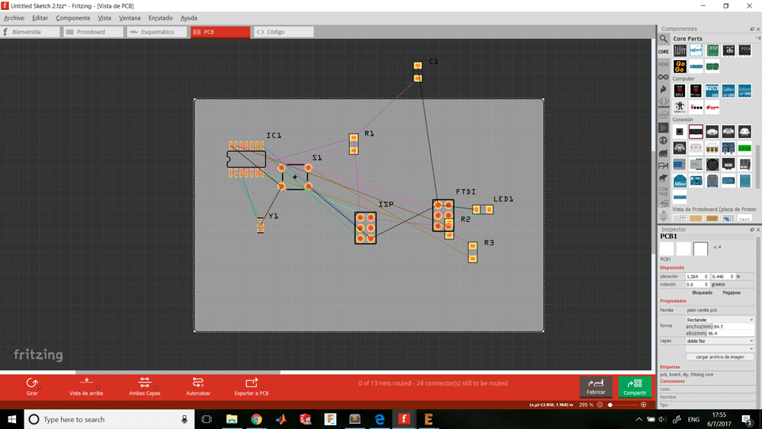The width and height of the screenshot is (762, 429).
Task: Open the parts search magnifier
Action: coord(664,39)
